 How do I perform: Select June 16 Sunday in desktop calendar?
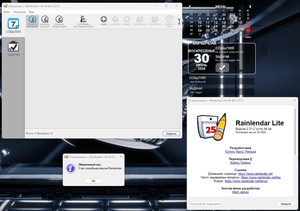click(x=248, y=22)
